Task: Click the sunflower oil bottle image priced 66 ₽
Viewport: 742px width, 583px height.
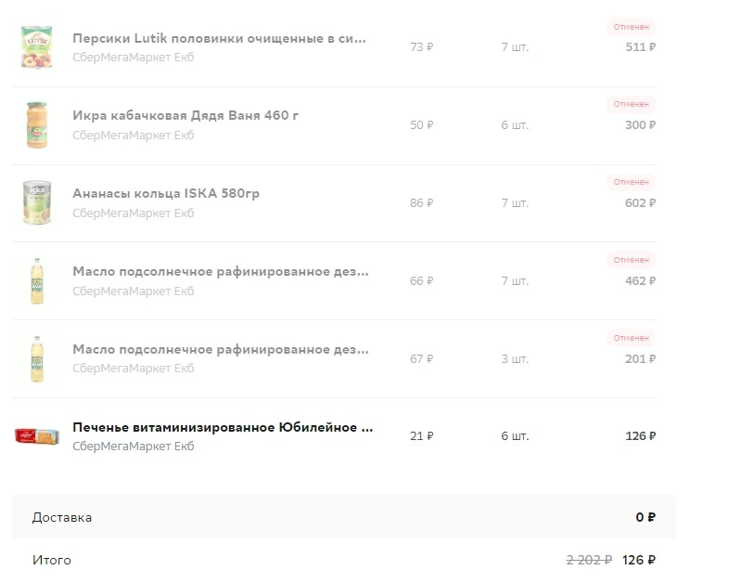Action: pyautogui.click(x=37, y=281)
